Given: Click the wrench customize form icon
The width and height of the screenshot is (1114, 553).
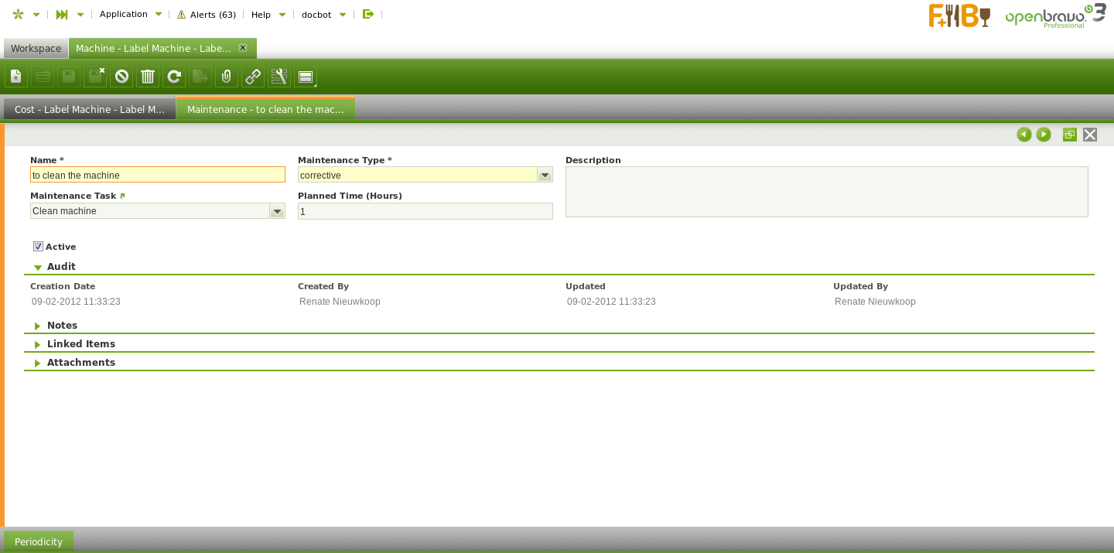Looking at the screenshot, I should point(279,77).
